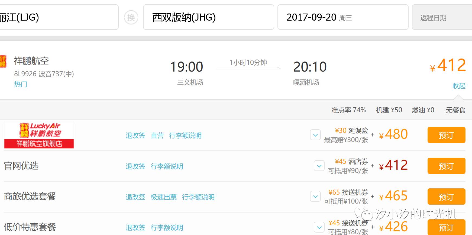This screenshot has width=472, height=235.
Task: Click the 极速出票 link
Action: pos(163,197)
